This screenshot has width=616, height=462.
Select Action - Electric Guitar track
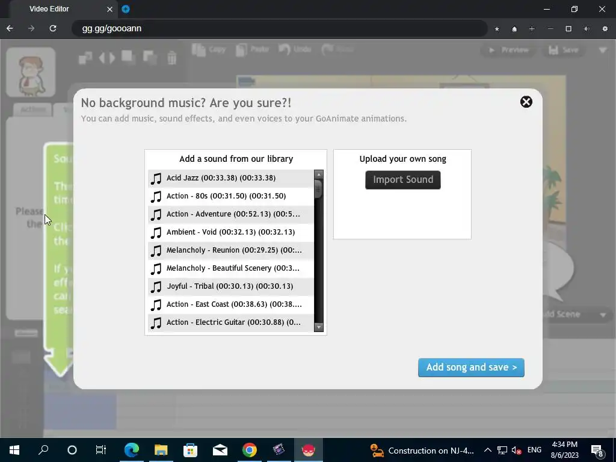click(231, 322)
